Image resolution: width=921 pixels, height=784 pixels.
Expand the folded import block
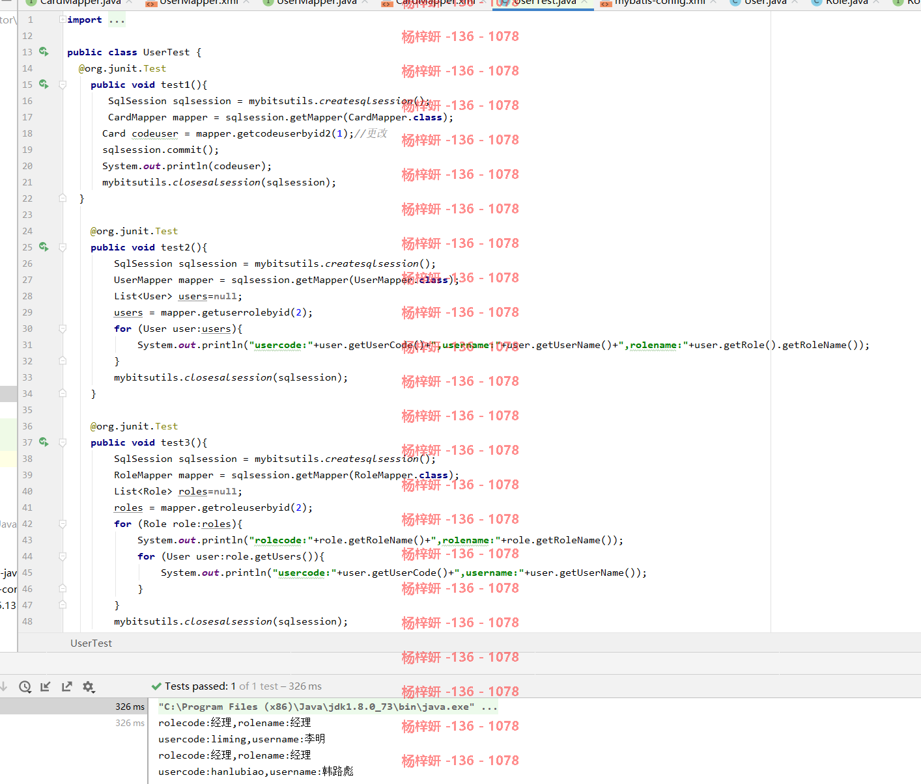pyautogui.click(x=63, y=20)
